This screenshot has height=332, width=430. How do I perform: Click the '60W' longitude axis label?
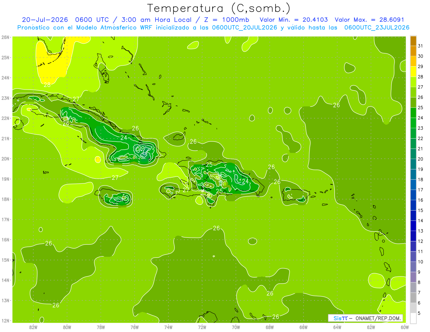pos(405,327)
